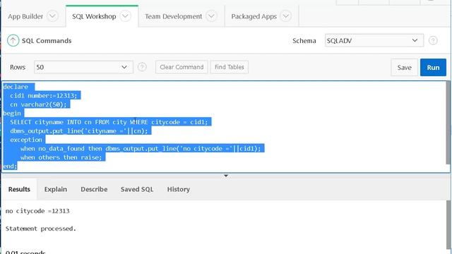Click the 'Statement processed.' result text
This screenshot has height=254, width=452.
pyautogui.click(x=41, y=229)
